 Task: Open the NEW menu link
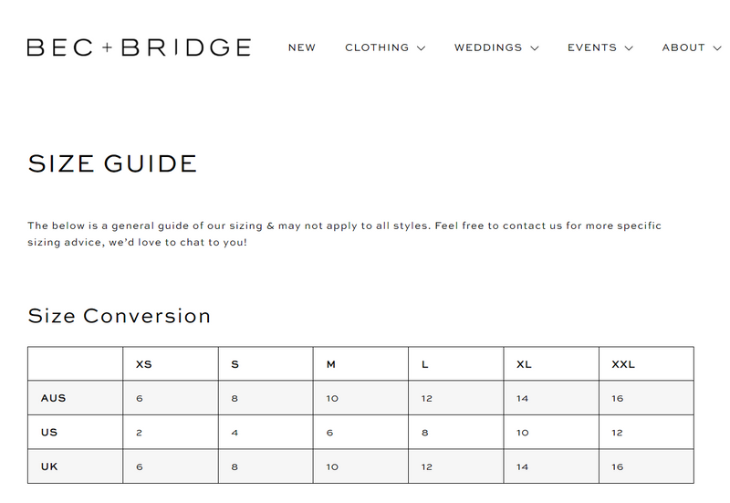[x=302, y=47]
